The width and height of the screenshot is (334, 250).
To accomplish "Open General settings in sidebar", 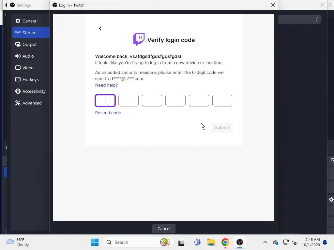I will [31, 21].
